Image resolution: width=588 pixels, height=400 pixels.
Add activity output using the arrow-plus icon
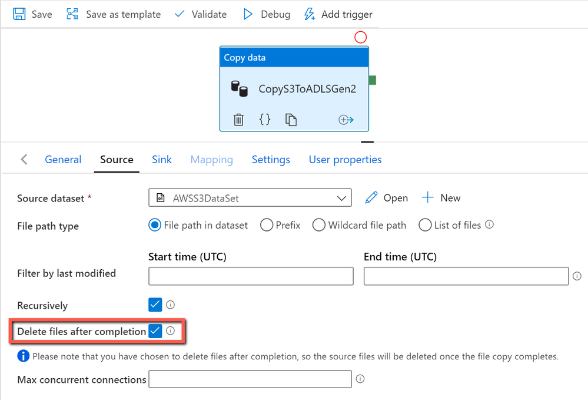click(346, 120)
